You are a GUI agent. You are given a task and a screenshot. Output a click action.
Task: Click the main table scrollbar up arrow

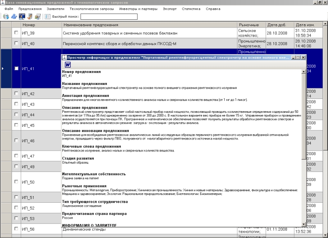point(325,24)
